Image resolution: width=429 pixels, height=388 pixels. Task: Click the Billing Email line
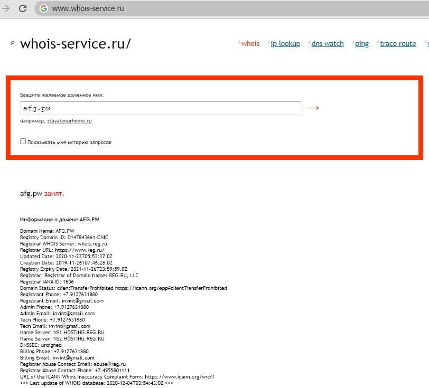pos(57,358)
